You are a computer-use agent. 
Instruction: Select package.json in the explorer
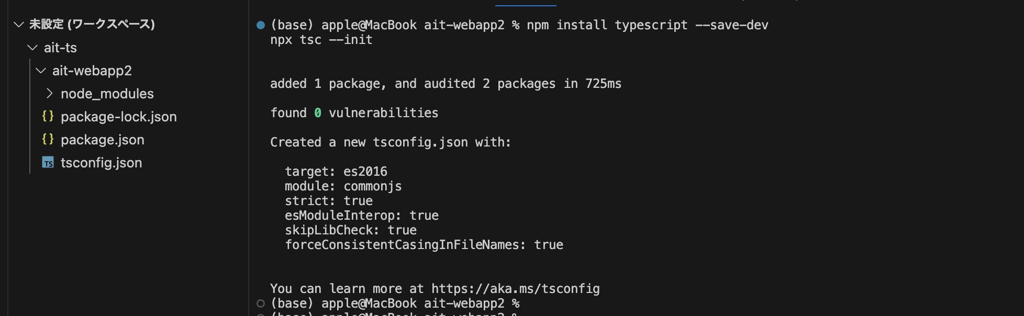(103, 139)
